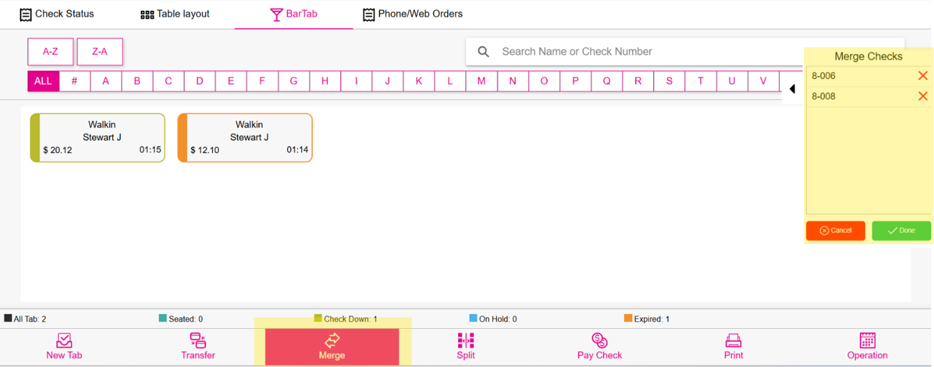Screen dimensions: 934x367
Task: Open the Table layout tab
Action: click(175, 14)
